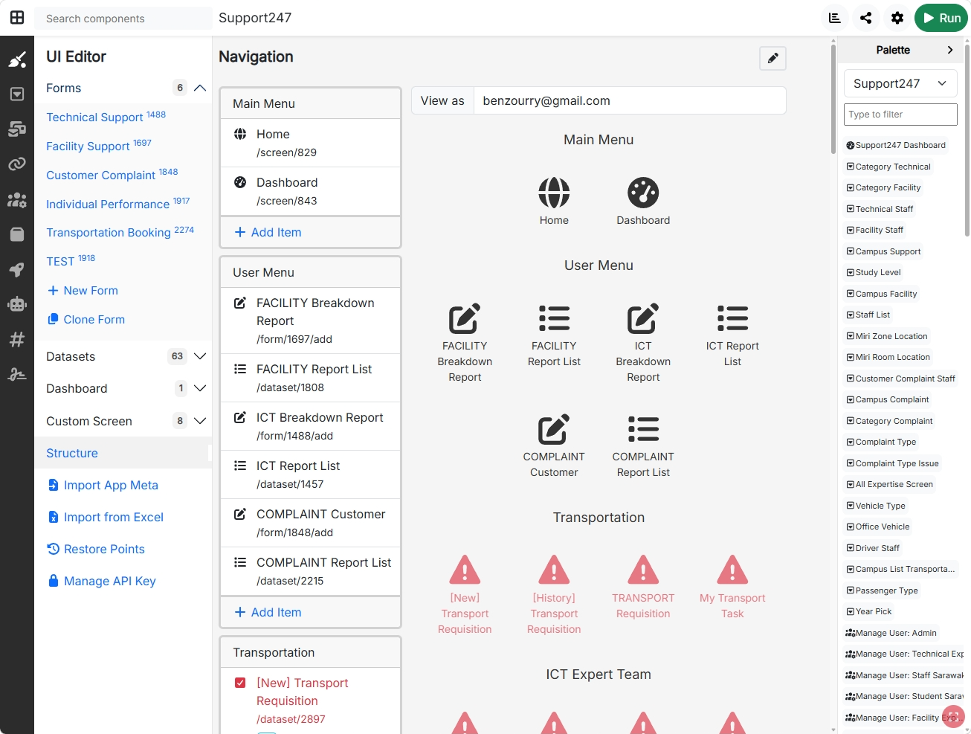971x734 pixels.
Task: Open the rocket icon in sidebar
Action: coord(17,269)
